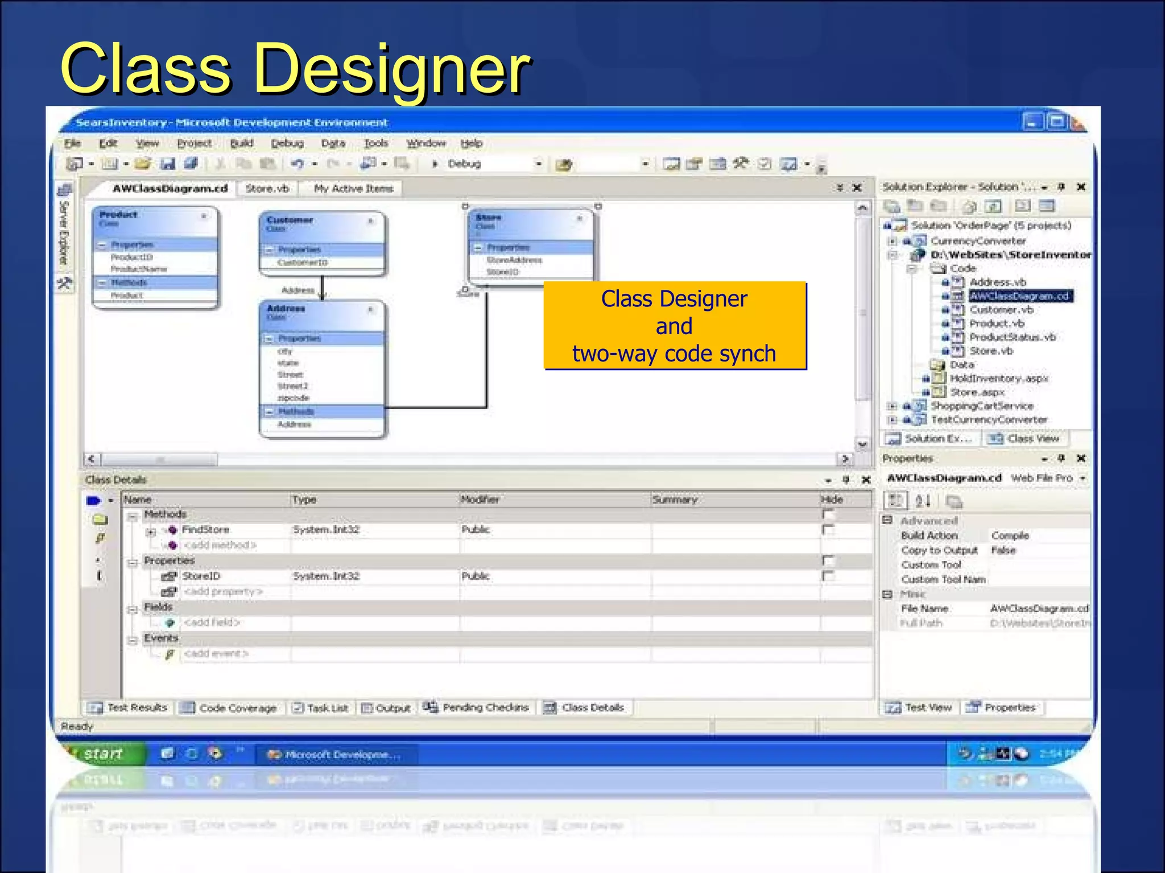Screen dimensions: 1165x873
Task: Click the Save All toolbar icon
Action: point(191,164)
